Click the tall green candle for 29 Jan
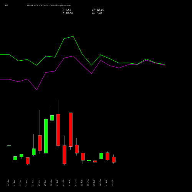192x192 pixels. [46, 136]
